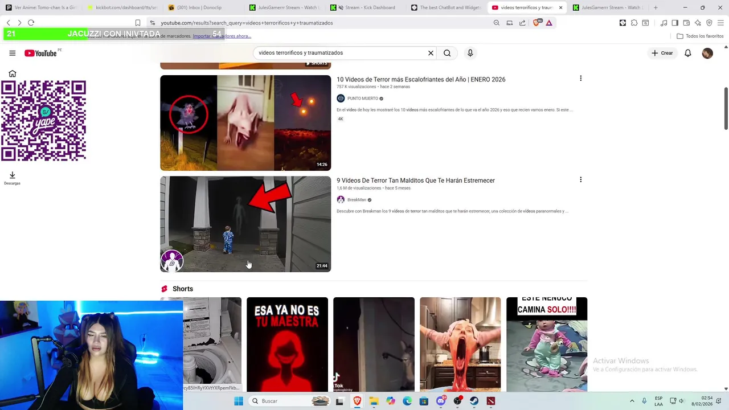Viewport: 729px width, 410px height.
Task: Go back in browser history
Action: pos(8,23)
